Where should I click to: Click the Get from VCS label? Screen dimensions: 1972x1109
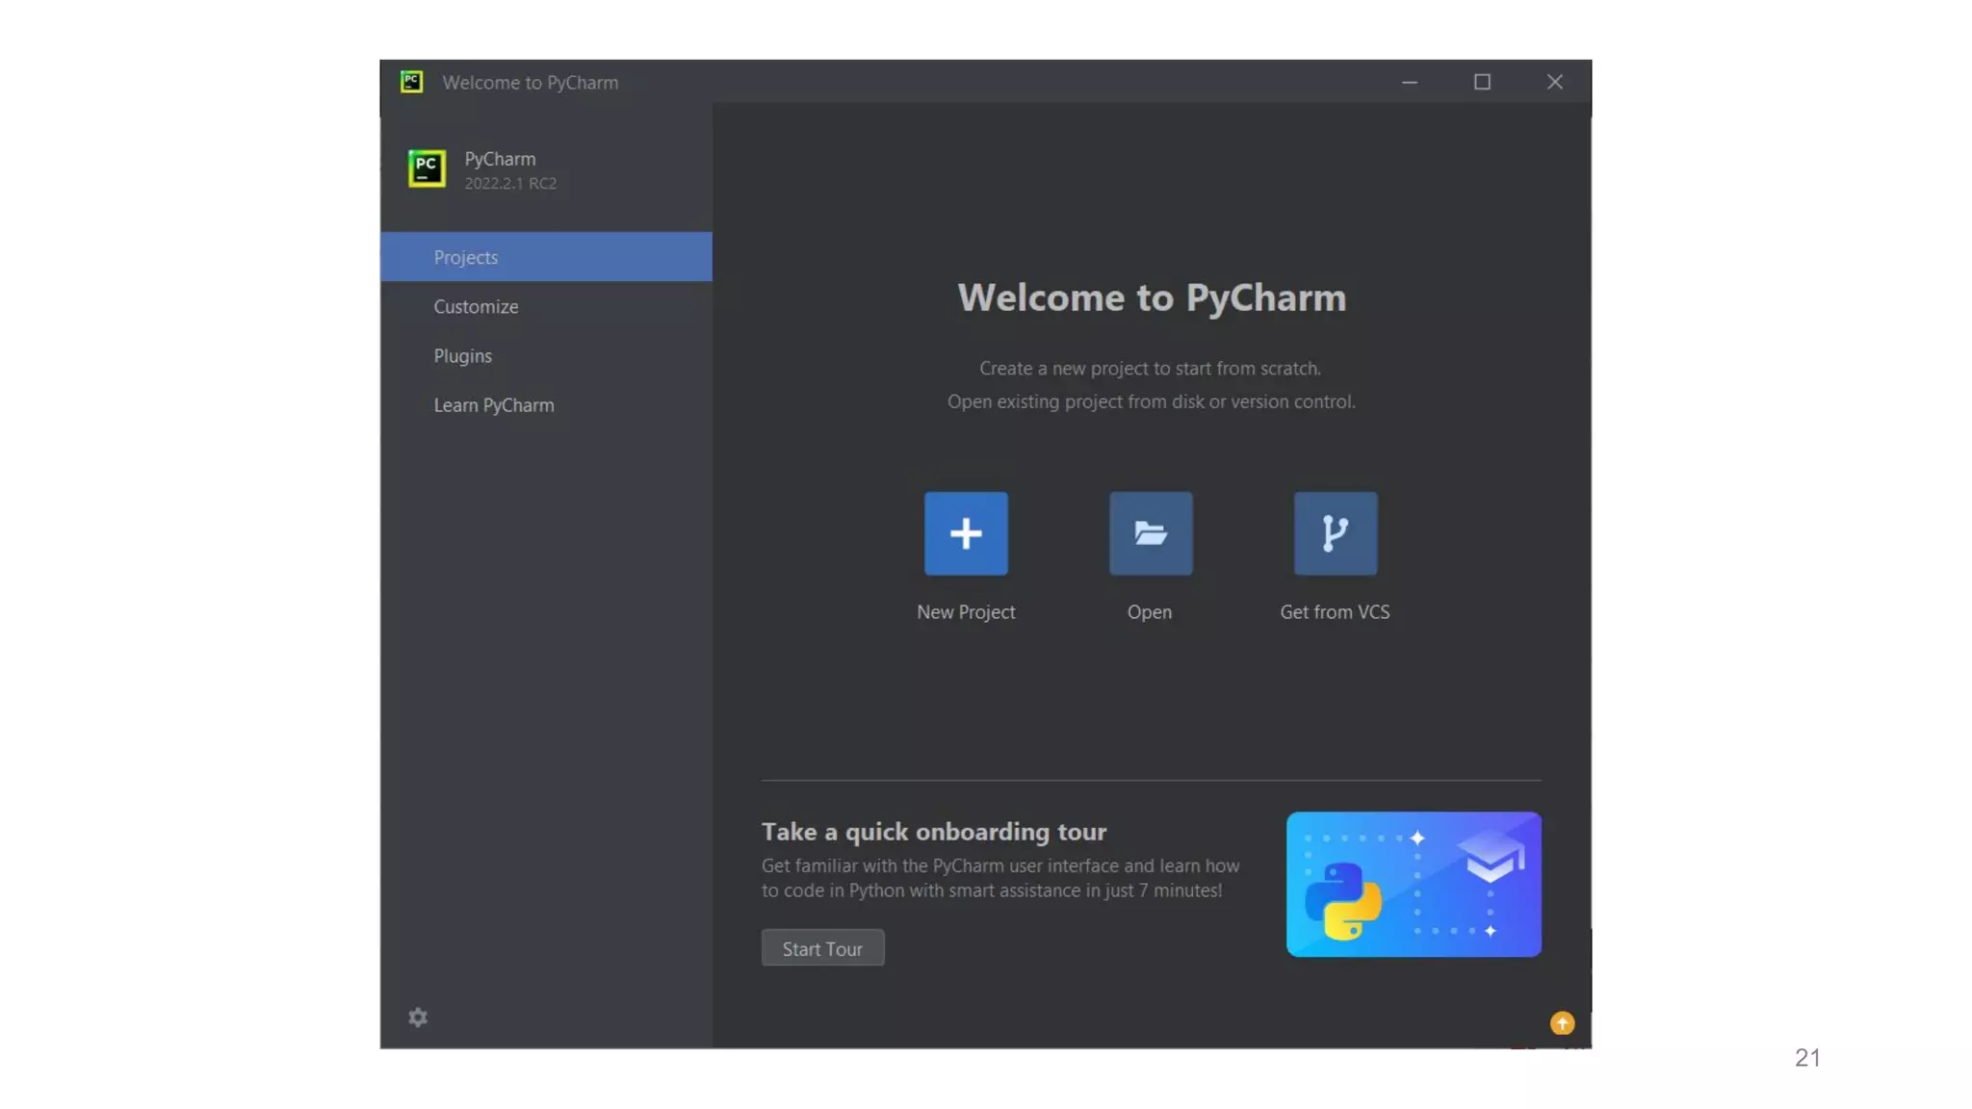pyautogui.click(x=1335, y=612)
